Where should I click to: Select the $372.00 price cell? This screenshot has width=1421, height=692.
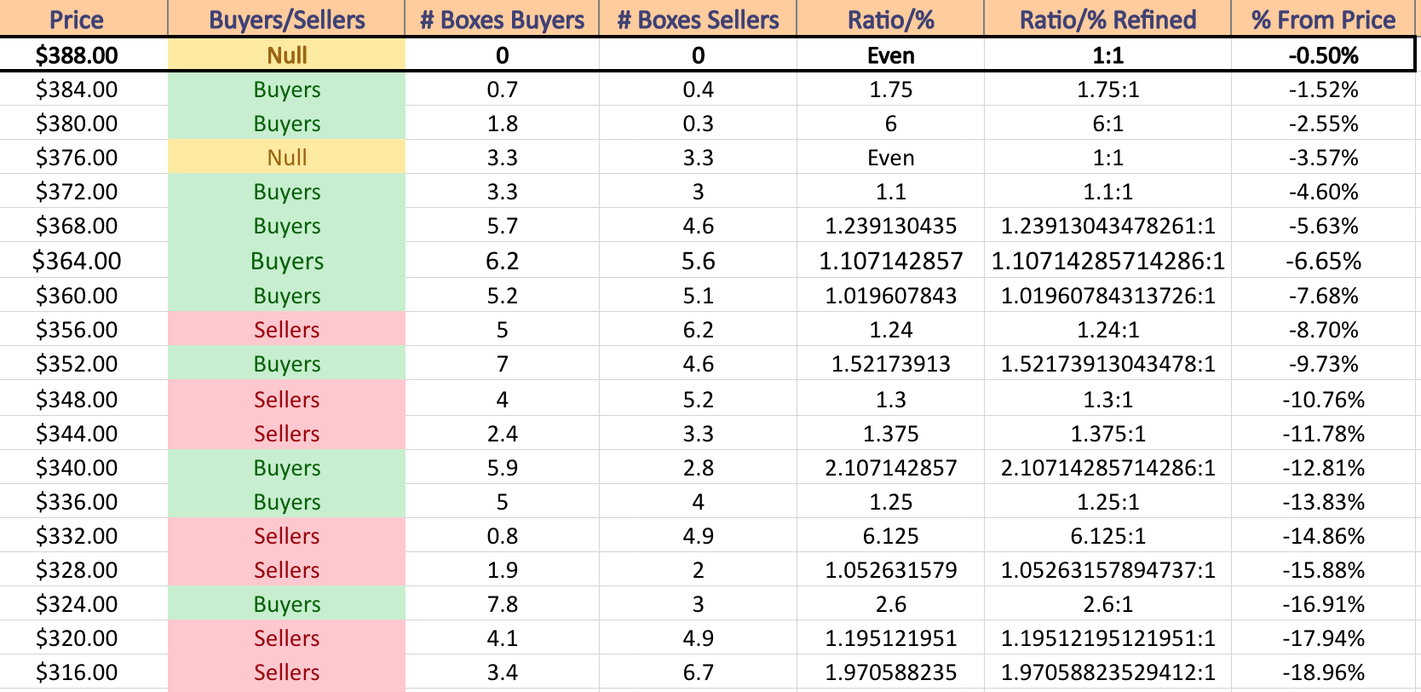pyautogui.click(x=83, y=192)
